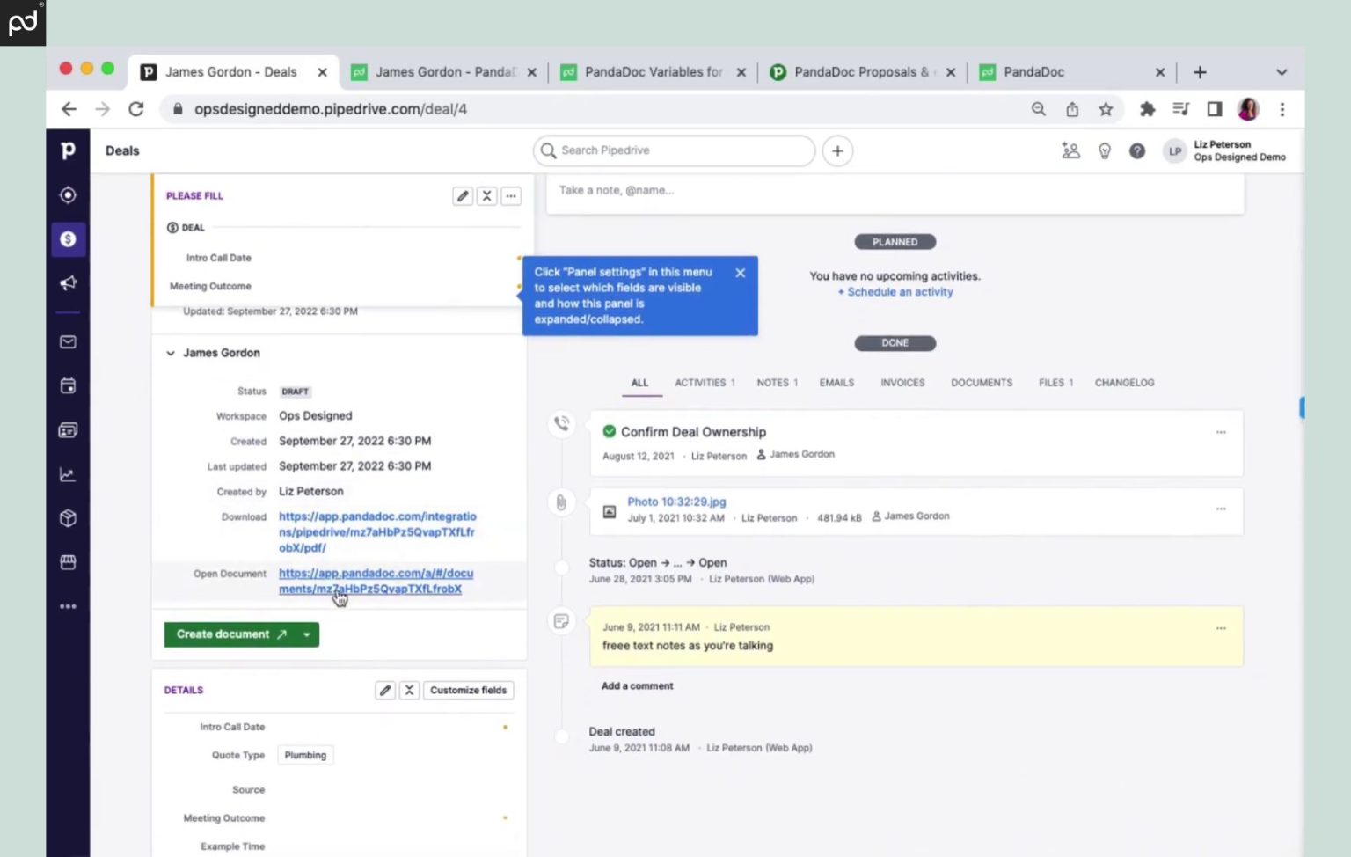Toggle the Confirm Deal Ownership done checkmark
The image size is (1351, 857).
pos(609,431)
